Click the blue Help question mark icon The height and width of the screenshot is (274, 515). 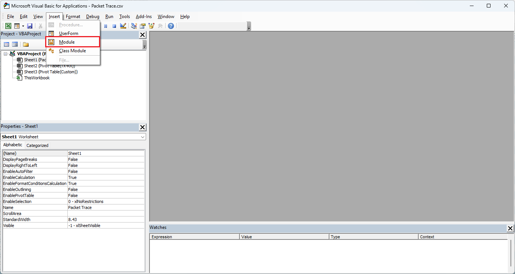(171, 26)
